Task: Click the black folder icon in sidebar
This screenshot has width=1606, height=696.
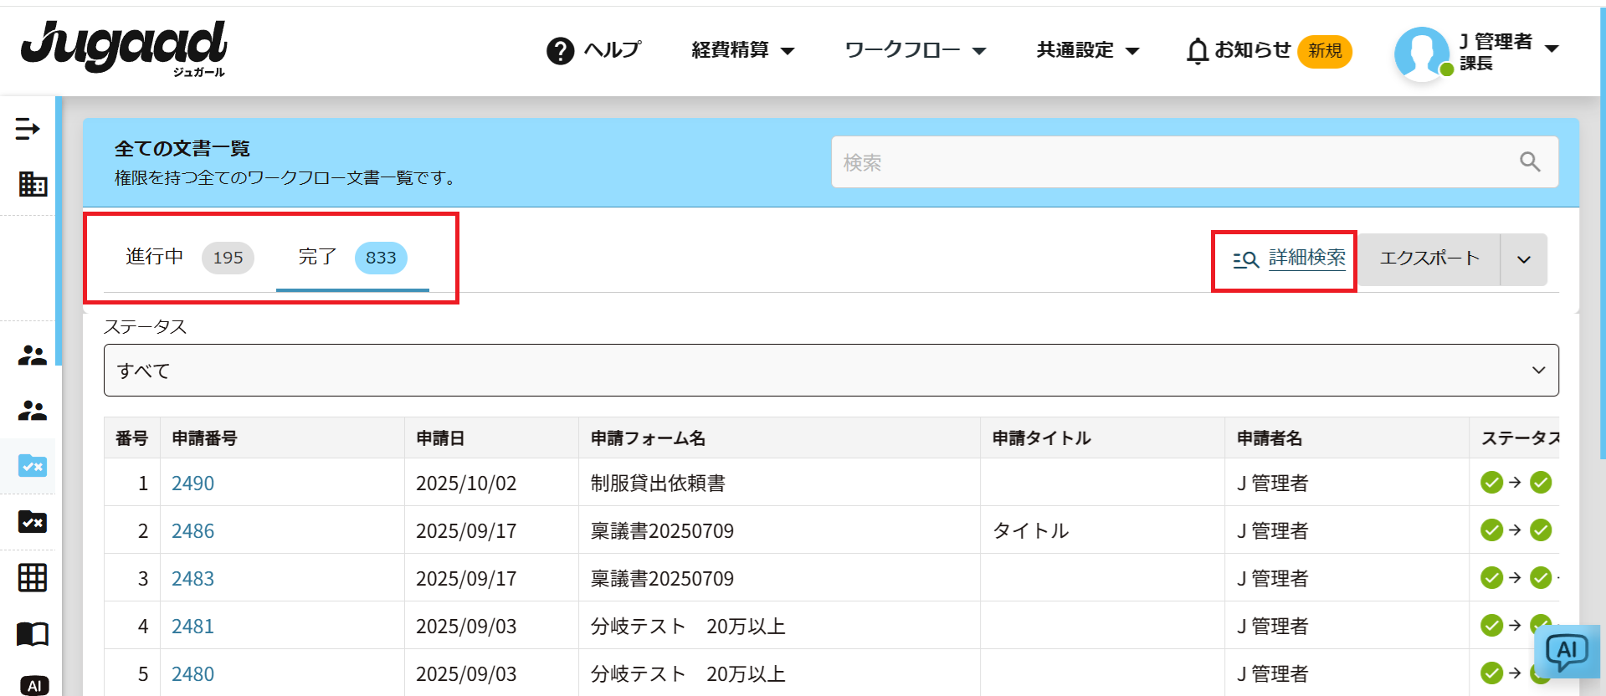Action: [x=33, y=522]
